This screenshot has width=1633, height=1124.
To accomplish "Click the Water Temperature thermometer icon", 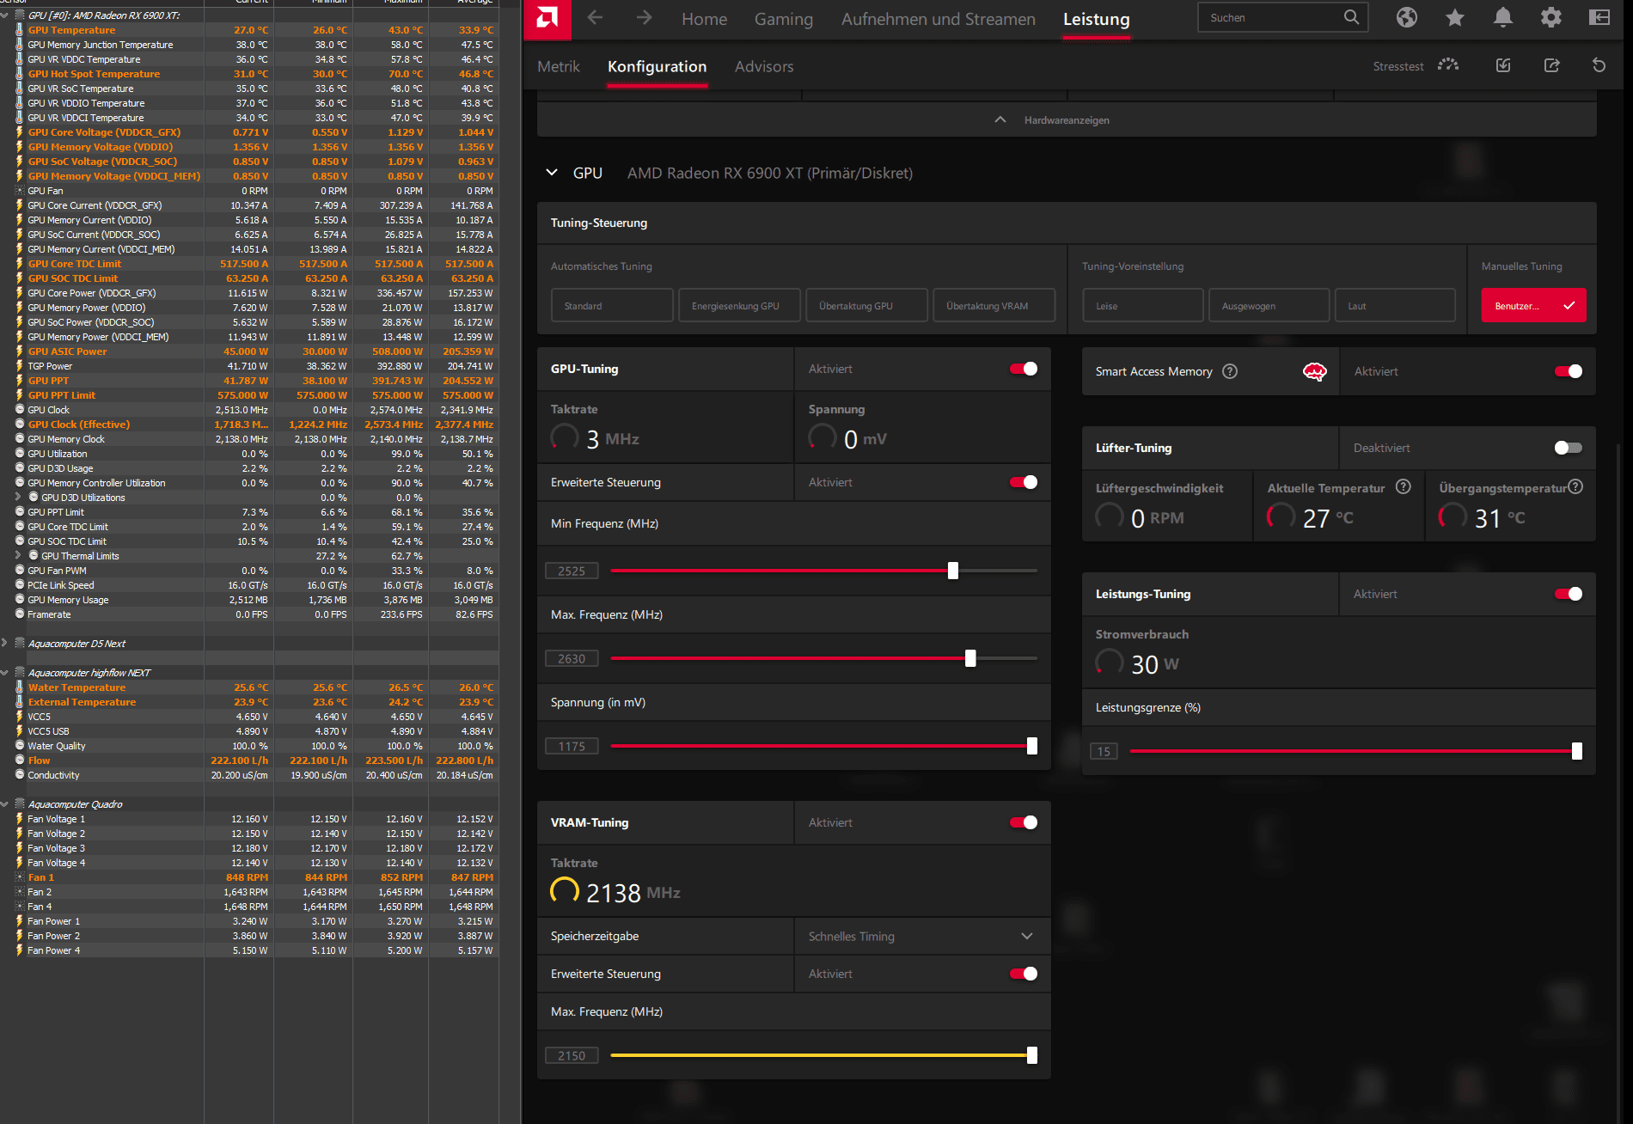I will (19, 687).
